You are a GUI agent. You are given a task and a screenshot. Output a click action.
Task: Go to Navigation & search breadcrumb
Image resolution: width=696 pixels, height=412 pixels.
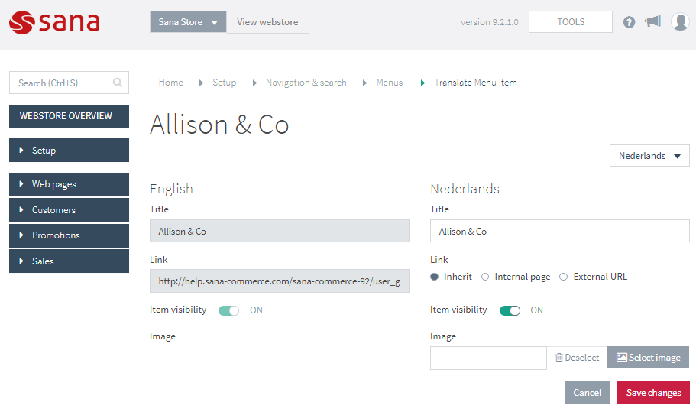coord(306,83)
